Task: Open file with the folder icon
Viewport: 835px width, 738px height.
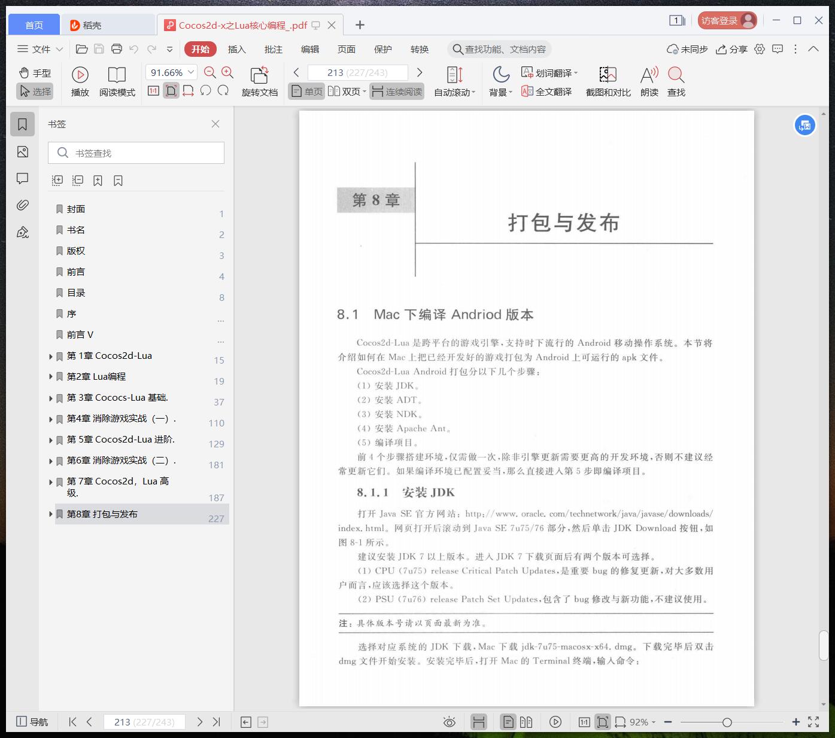Action: [82, 49]
